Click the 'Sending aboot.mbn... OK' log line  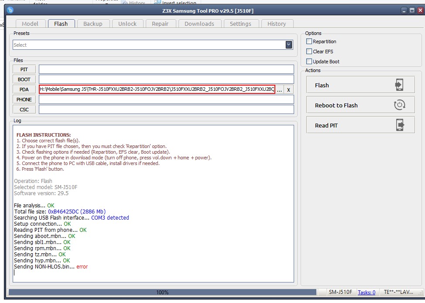click(x=45, y=236)
